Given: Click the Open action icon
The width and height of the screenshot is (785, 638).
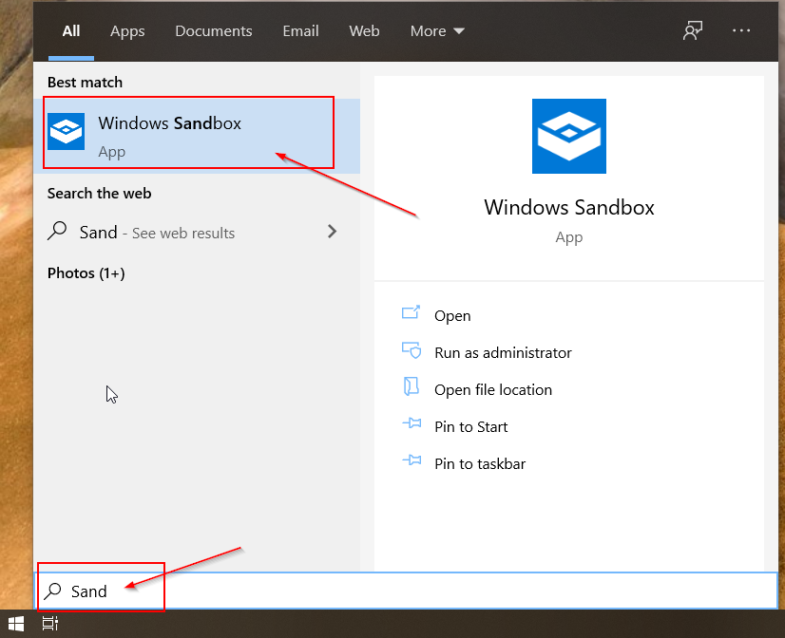Looking at the screenshot, I should coord(411,313).
